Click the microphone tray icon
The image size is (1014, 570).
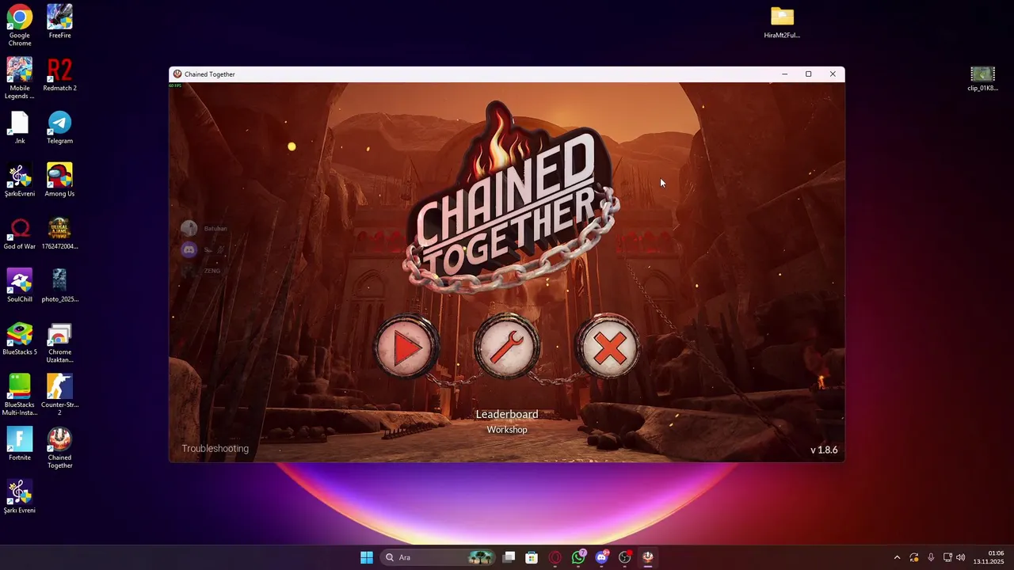point(931,557)
